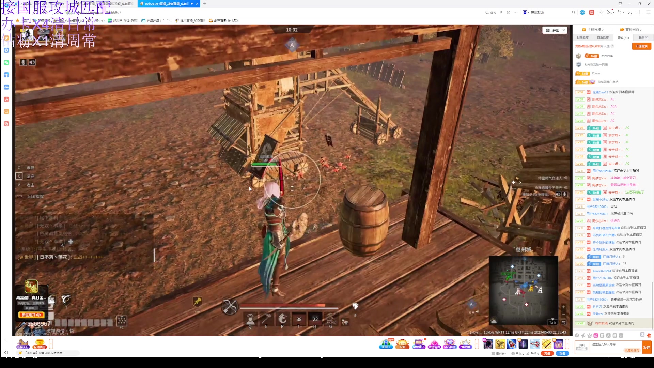Click the help question mark beside 可入座

click(x=612, y=46)
